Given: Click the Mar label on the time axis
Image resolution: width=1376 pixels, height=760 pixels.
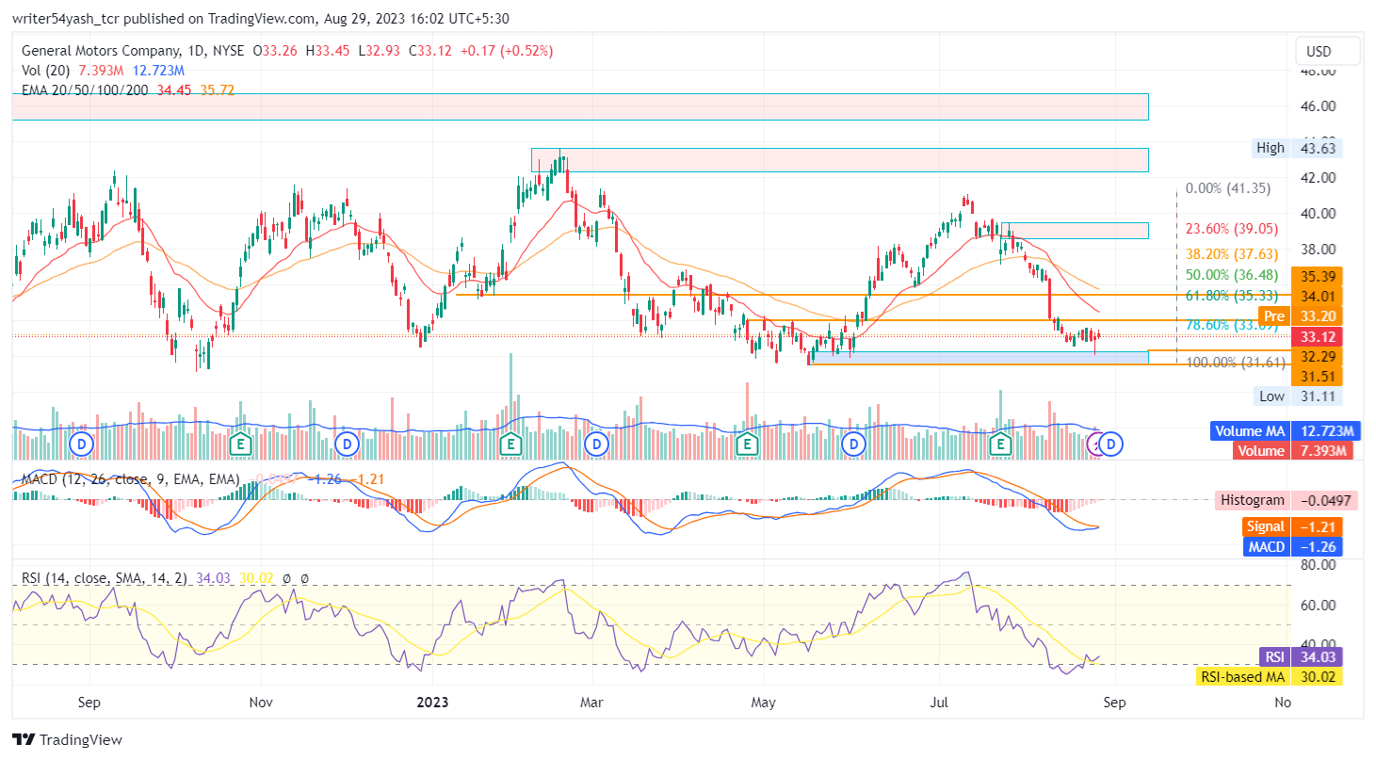Looking at the screenshot, I should (x=591, y=702).
